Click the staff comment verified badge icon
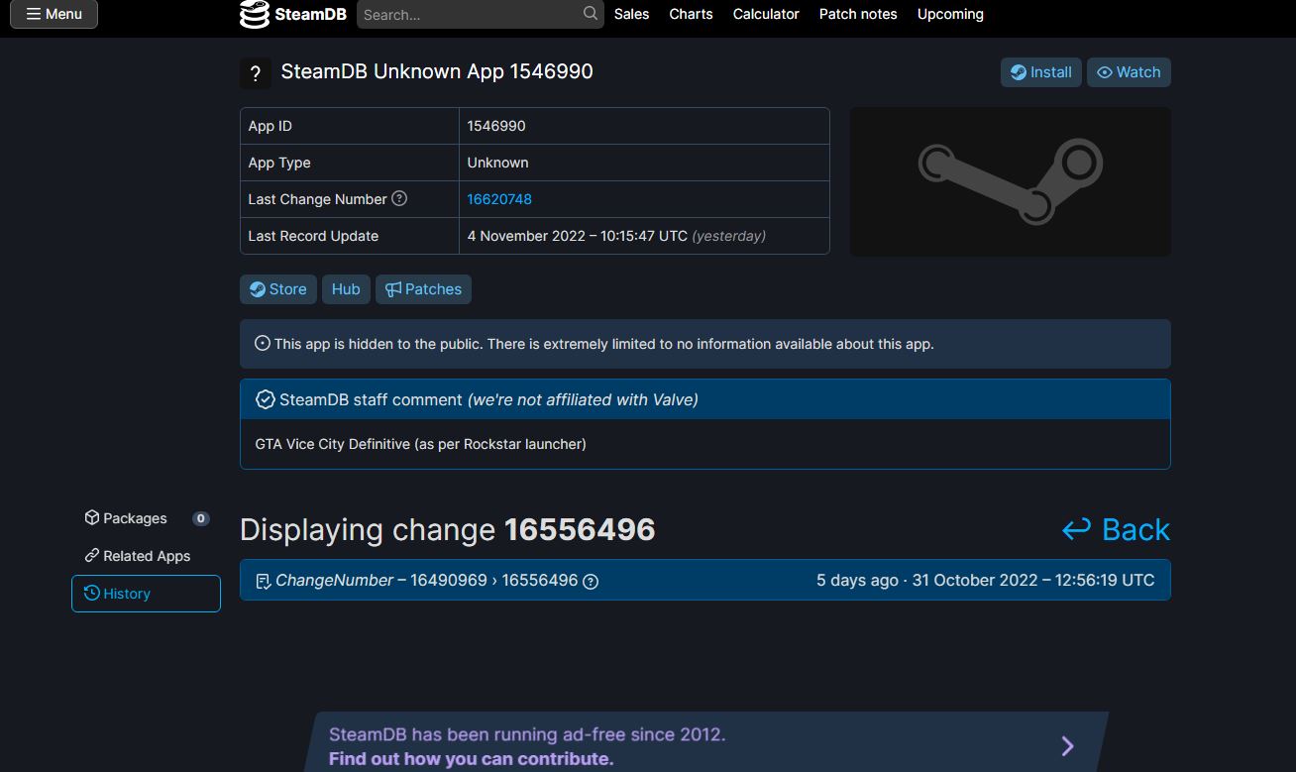The width and height of the screenshot is (1296, 772). click(265, 399)
